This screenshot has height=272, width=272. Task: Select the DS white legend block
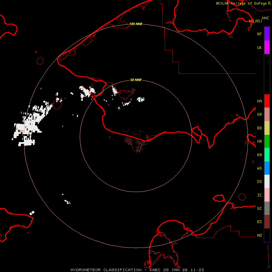point(267,181)
